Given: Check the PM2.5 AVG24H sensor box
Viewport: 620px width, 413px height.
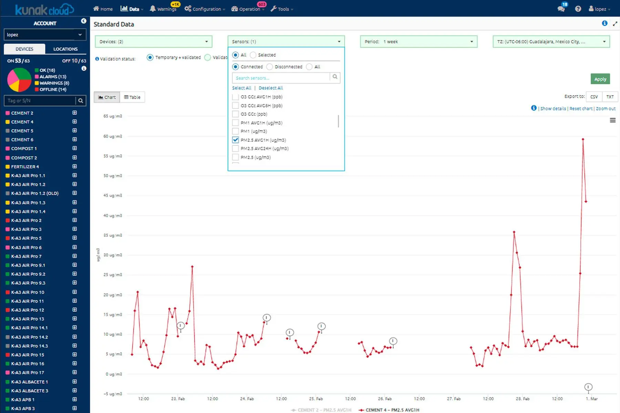Looking at the screenshot, I should (236, 149).
